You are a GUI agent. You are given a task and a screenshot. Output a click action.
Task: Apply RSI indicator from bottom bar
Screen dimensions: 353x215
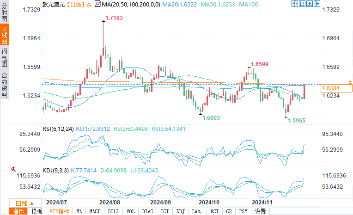[x=214, y=211]
